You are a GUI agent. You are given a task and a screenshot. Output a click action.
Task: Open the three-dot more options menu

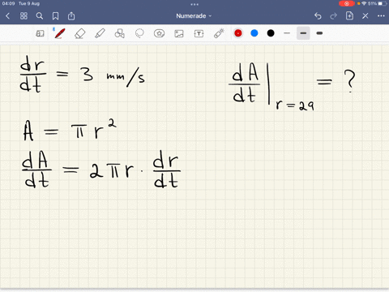pos(381,16)
